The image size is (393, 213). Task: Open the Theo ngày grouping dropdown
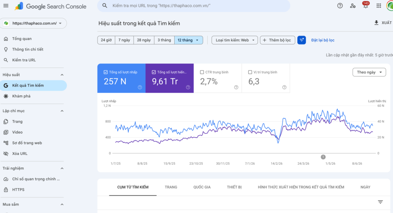coord(369,72)
